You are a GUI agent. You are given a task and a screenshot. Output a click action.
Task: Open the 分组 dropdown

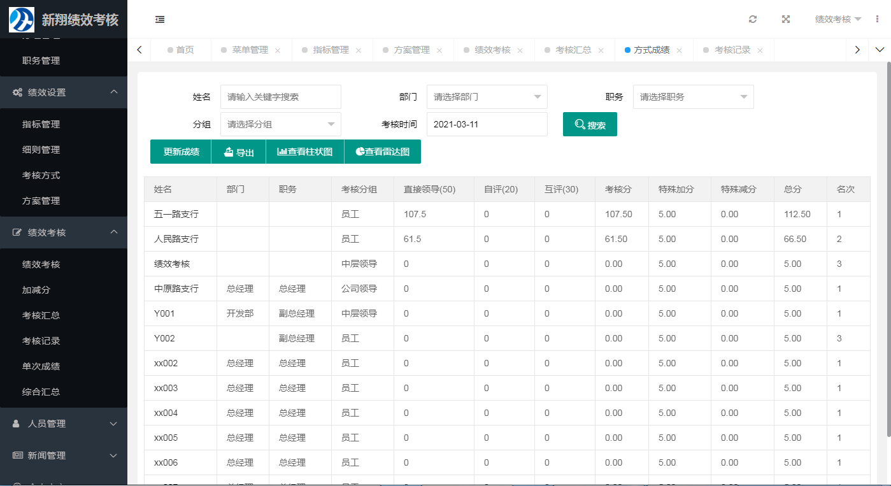point(280,124)
